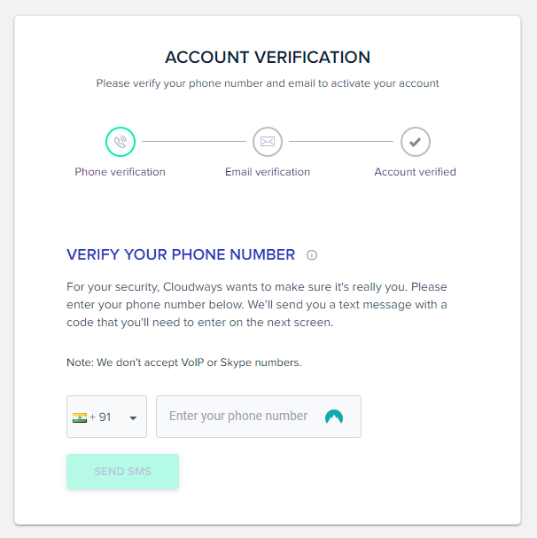
Task: Click progress line between email and verified steps
Action: (x=341, y=141)
